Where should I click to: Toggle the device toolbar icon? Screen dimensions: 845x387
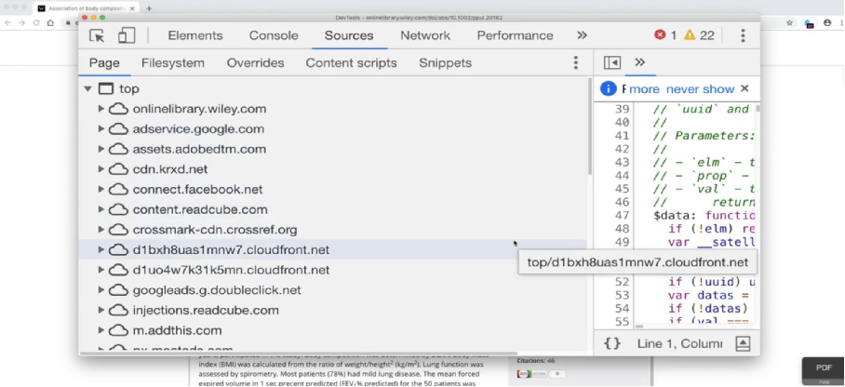127,35
